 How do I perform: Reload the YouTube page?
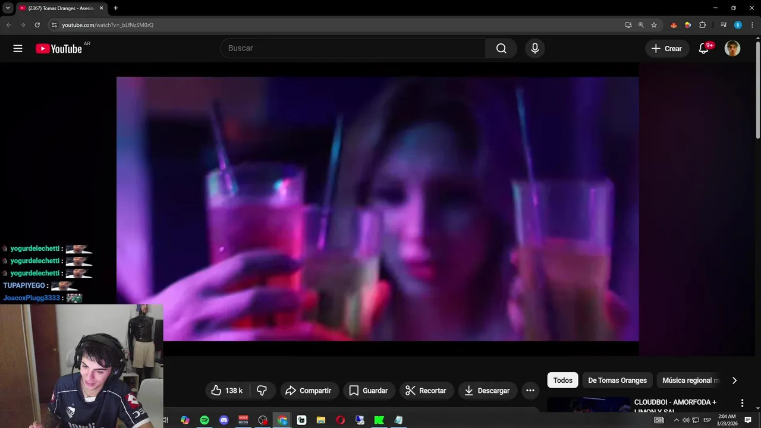coord(37,25)
